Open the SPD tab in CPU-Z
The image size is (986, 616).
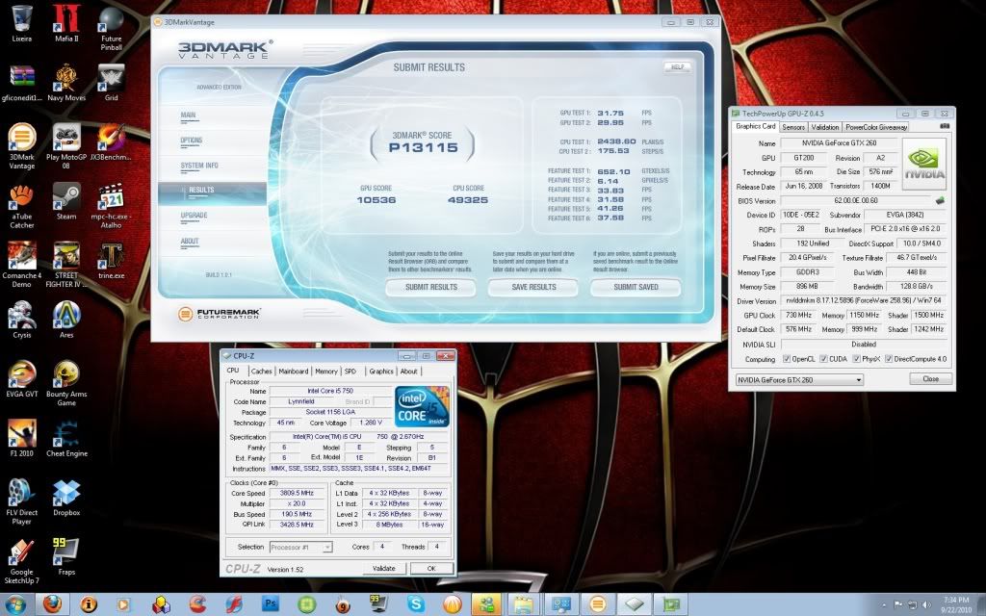[x=350, y=371]
